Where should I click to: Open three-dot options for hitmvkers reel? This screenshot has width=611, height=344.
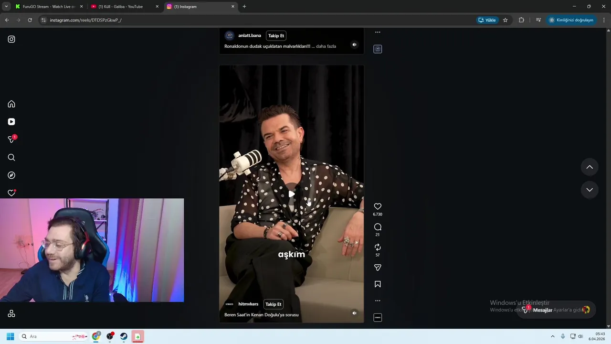[378, 301]
